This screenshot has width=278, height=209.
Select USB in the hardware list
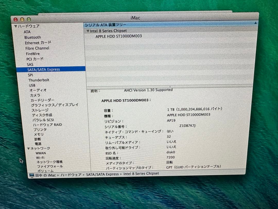point(32,85)
